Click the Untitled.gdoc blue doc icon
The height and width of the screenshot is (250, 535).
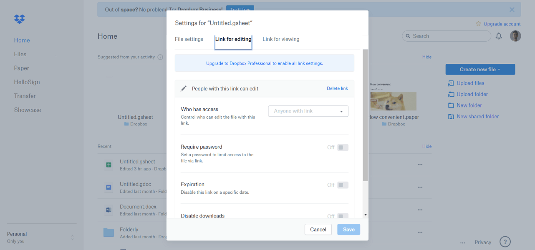[x=109, y=187]
